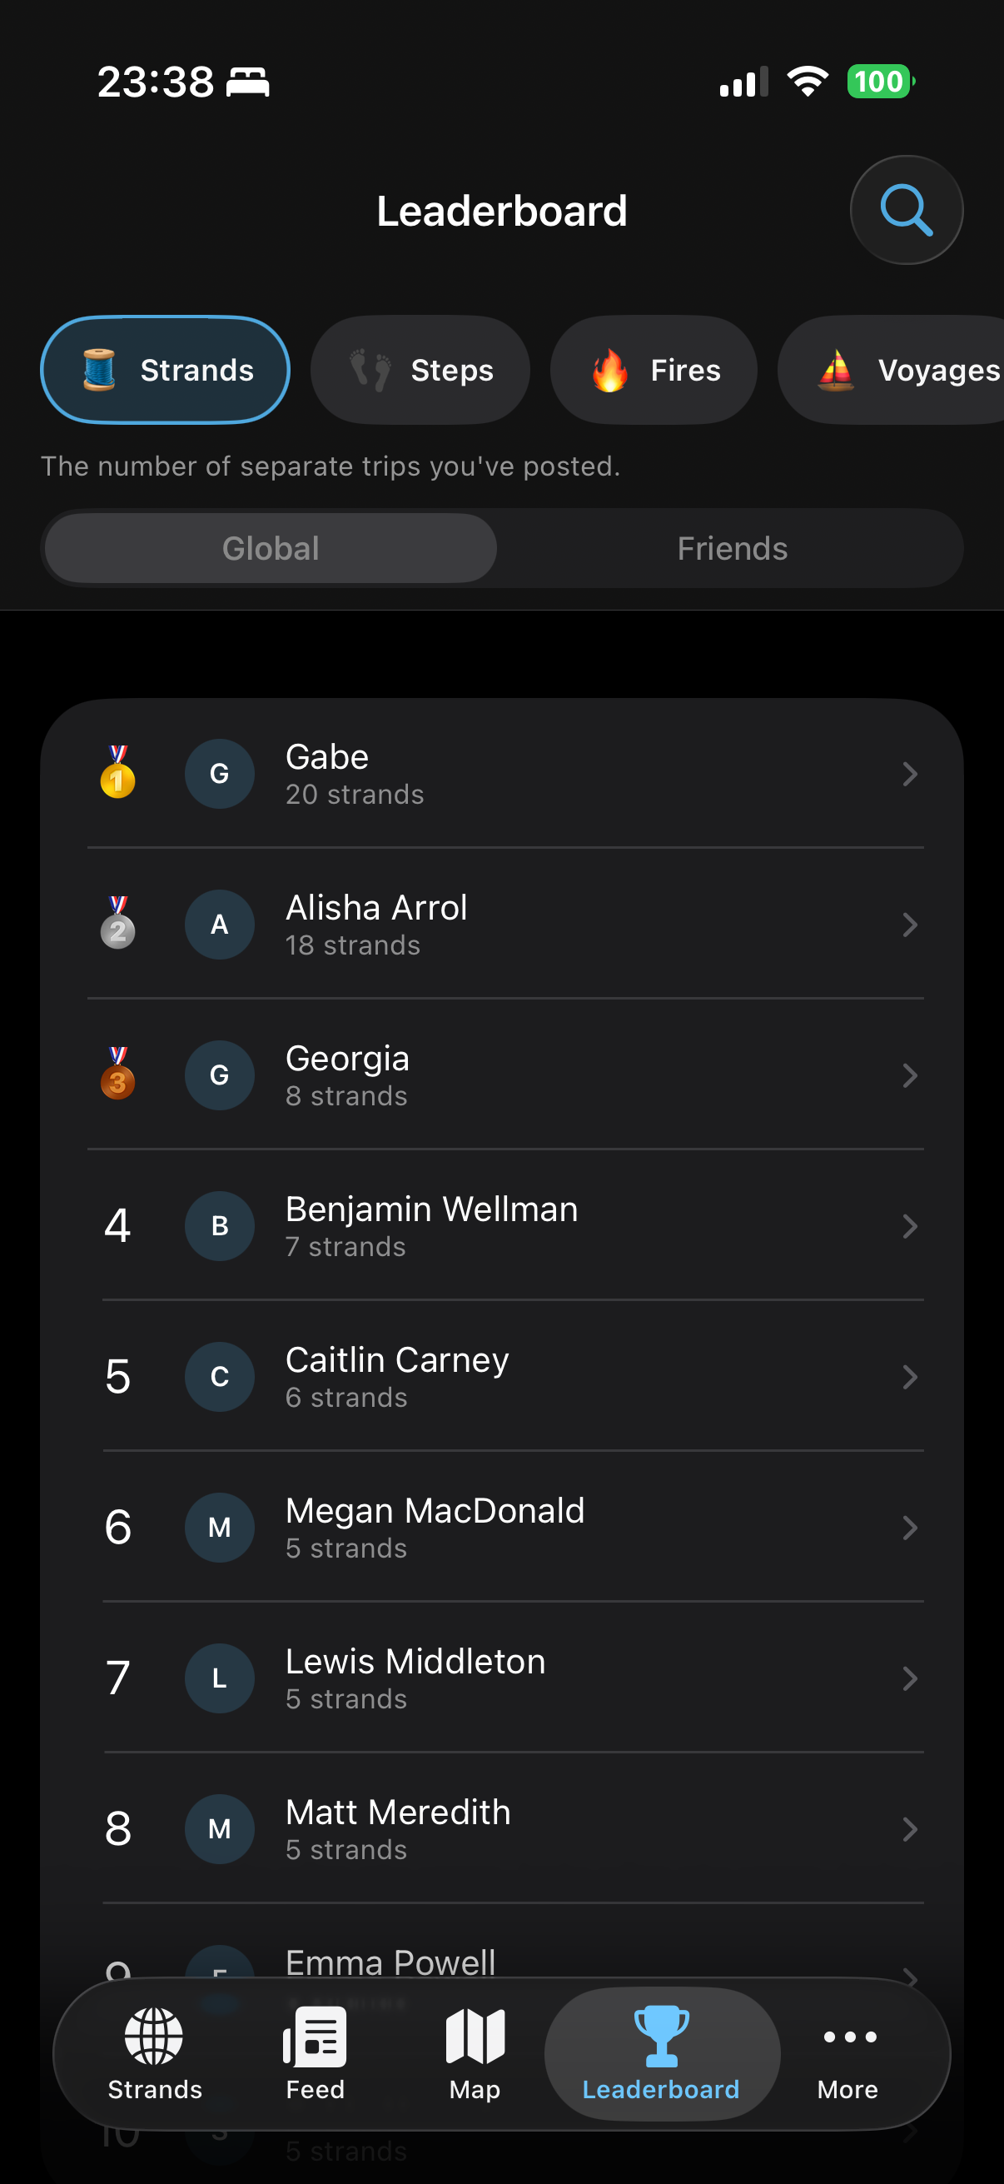The image size is (1004, 2184).
Task: Tap Gabe's gold first-place medal
Action: tap(117, 772)
